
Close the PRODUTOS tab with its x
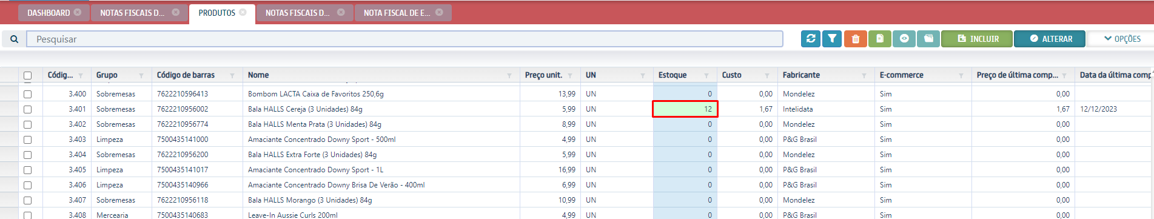click(243, 12)
